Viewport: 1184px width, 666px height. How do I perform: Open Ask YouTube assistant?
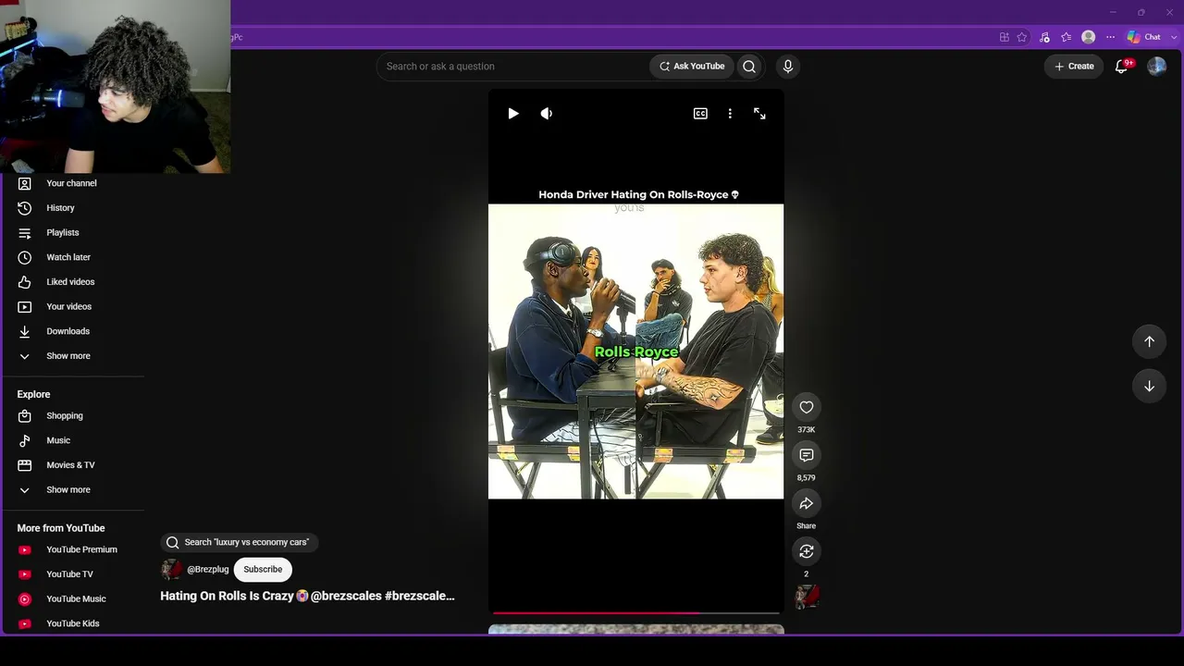click(692, 67)
